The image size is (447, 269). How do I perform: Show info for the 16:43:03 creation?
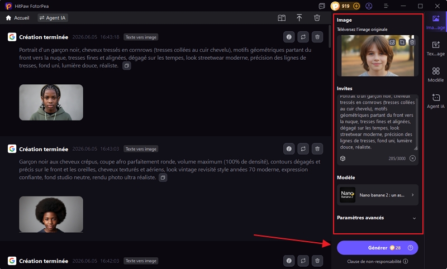click(289, 149)
